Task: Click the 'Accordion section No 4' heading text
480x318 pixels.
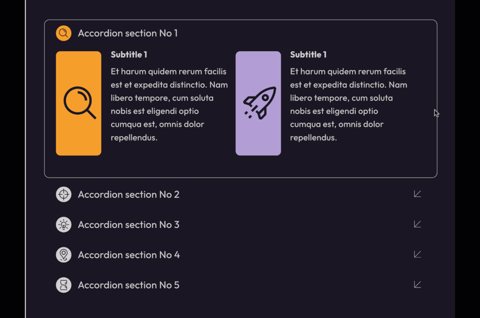Action: coord(128,255)
